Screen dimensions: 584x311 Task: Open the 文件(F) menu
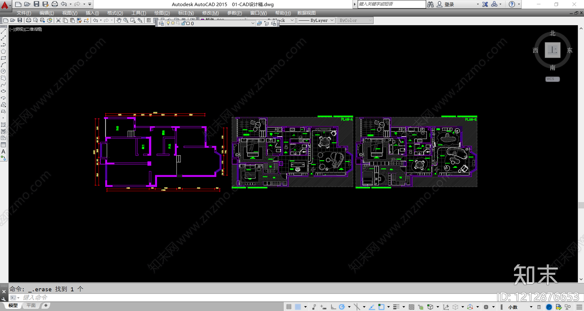pyautogui.click(x=24, y=13)
